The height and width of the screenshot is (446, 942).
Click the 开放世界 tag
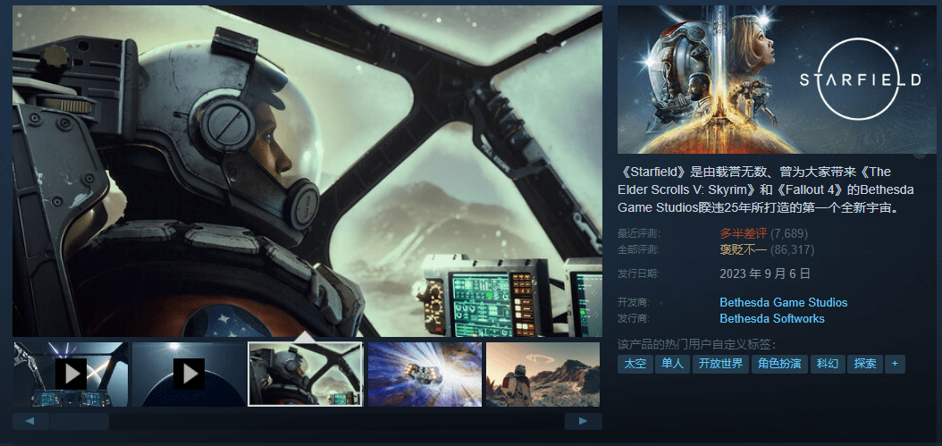[x=720, y=364]
